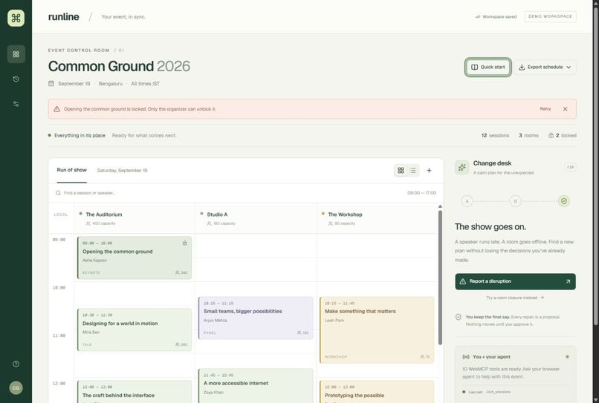Open the Quick start guide
Image resolution: width=599 pixels, height=403 pixels.
click(x=488, y=67)
